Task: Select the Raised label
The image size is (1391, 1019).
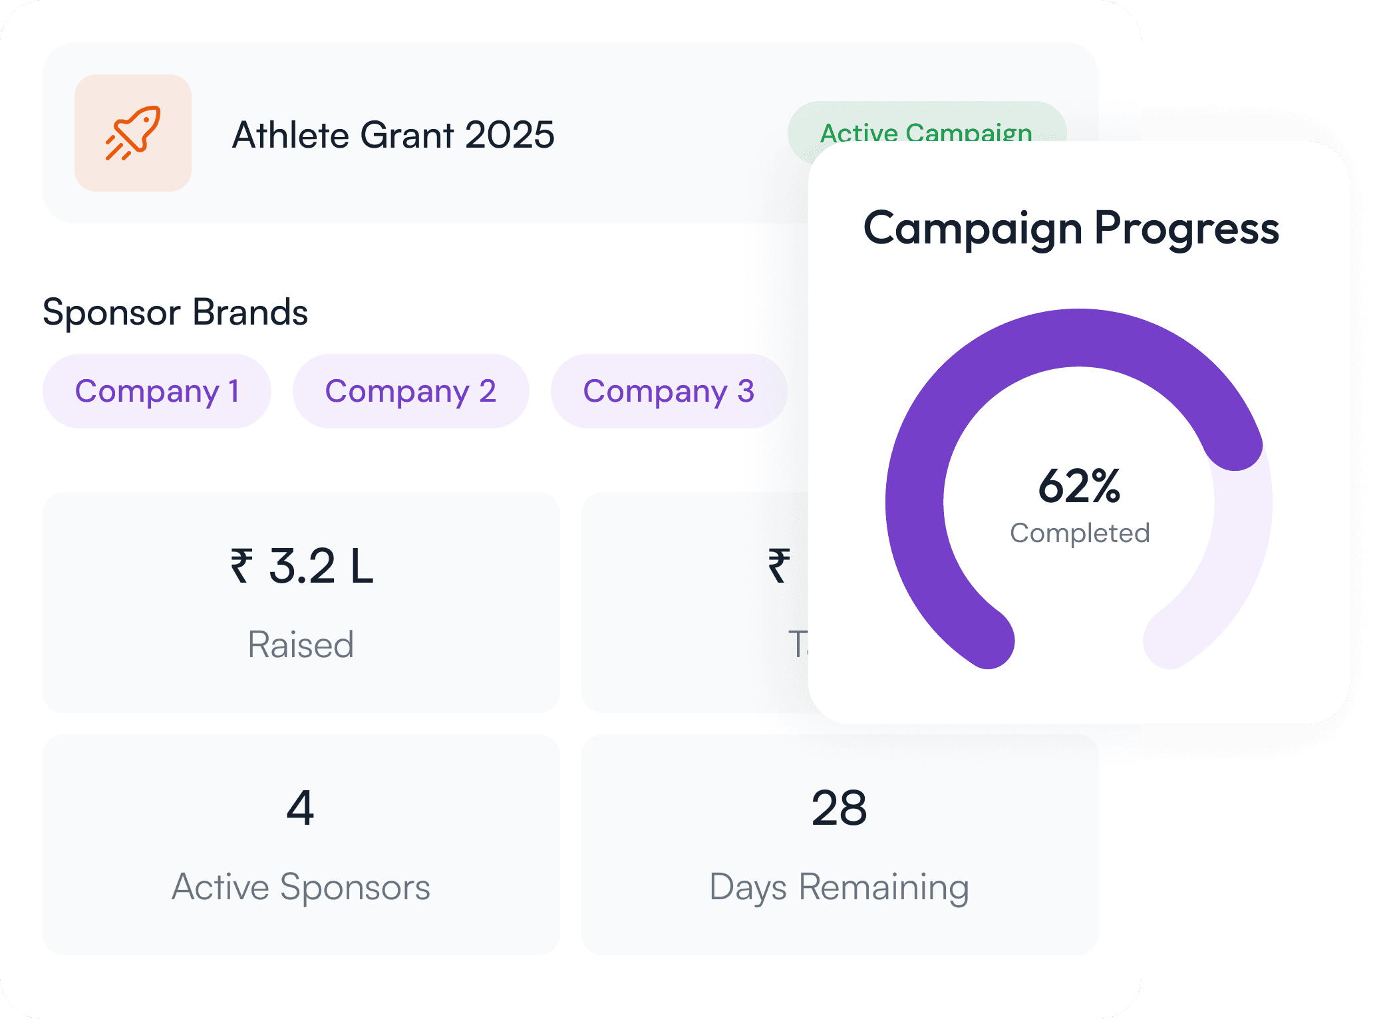Action: [x=301, y=645]
